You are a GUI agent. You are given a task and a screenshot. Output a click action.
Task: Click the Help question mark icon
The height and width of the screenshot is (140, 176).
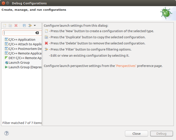[x=7, y=133]
